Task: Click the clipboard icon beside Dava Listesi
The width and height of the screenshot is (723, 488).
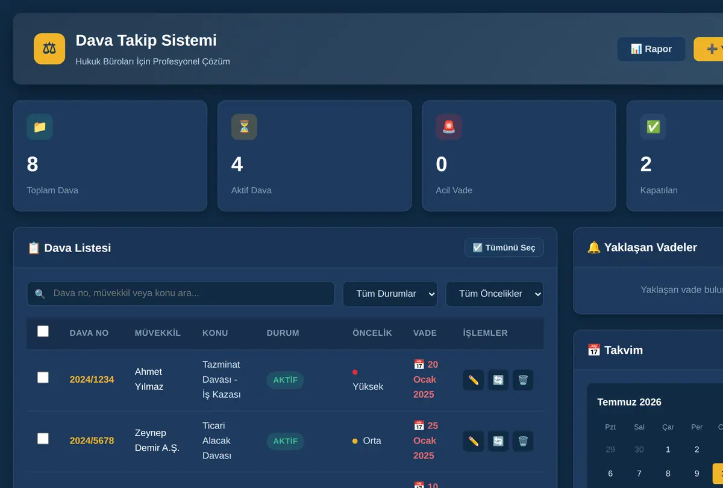Action: coord(34,248)
